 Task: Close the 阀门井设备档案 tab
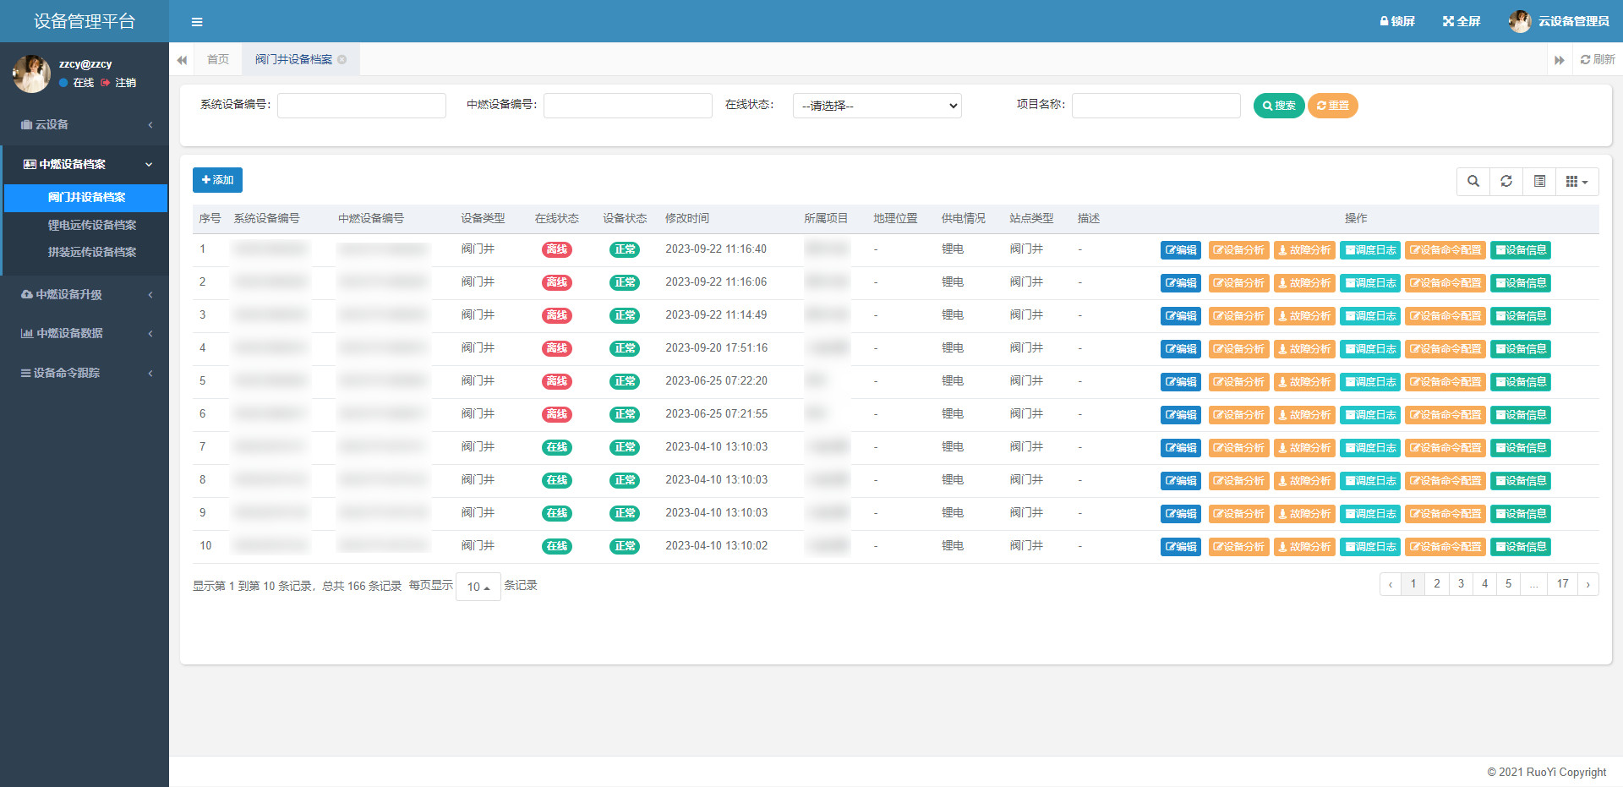[x=342, y=59]
